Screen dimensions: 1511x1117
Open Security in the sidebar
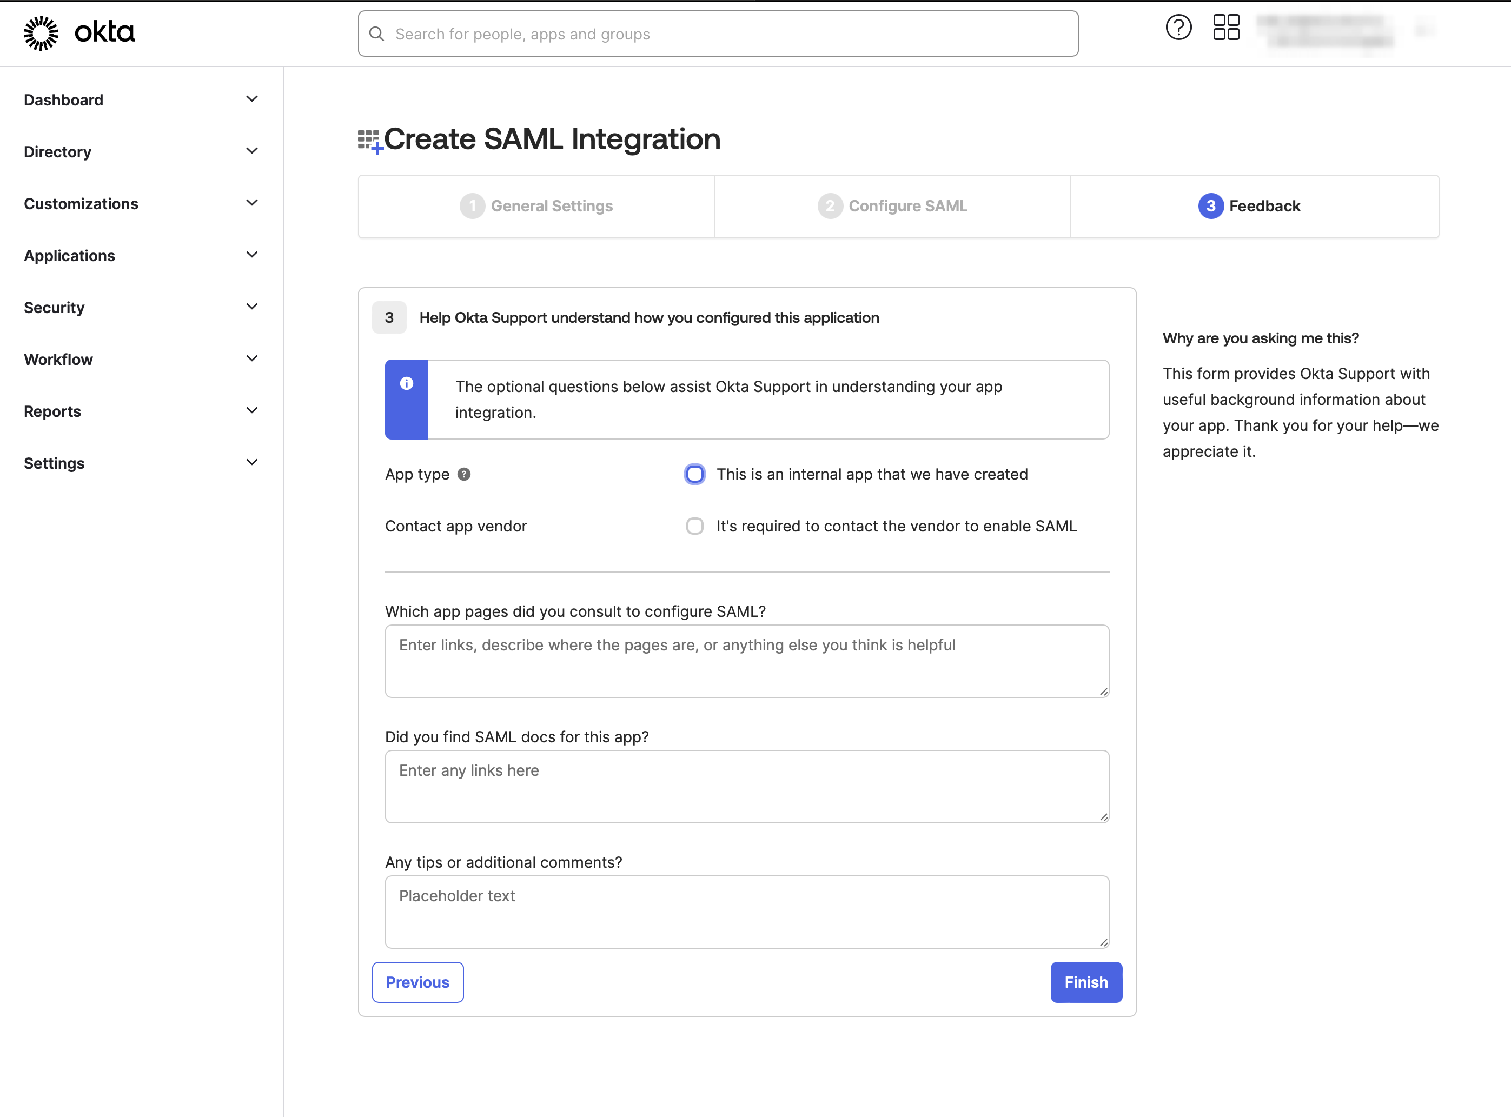click(x=54, y=308)
